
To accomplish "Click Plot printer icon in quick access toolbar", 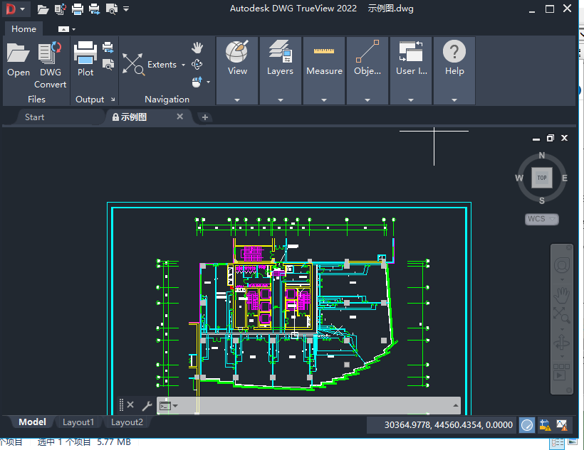I will [x=78, y=9].
